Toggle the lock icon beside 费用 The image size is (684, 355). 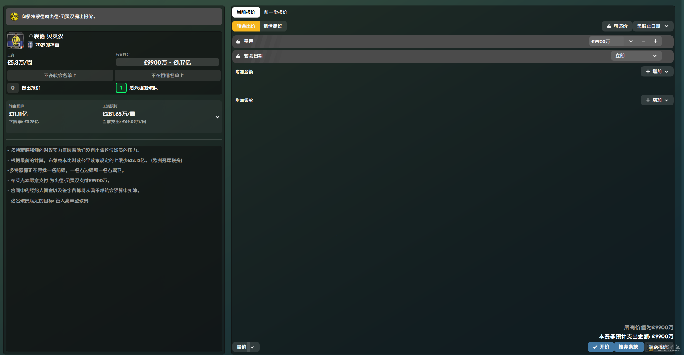coord(238,42)
